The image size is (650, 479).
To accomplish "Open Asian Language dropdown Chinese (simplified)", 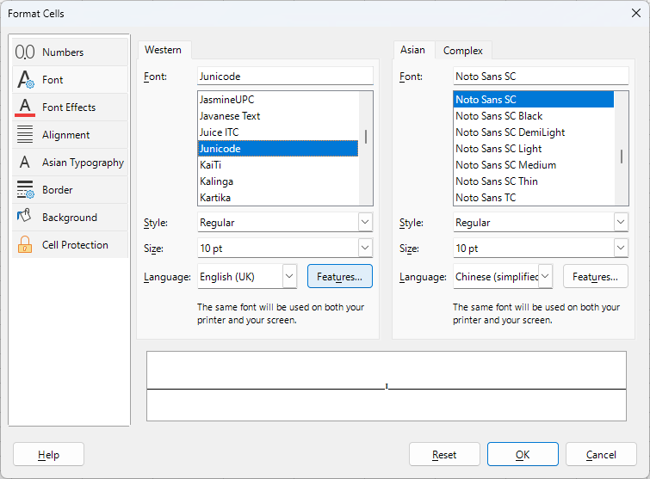I will 545,277.
